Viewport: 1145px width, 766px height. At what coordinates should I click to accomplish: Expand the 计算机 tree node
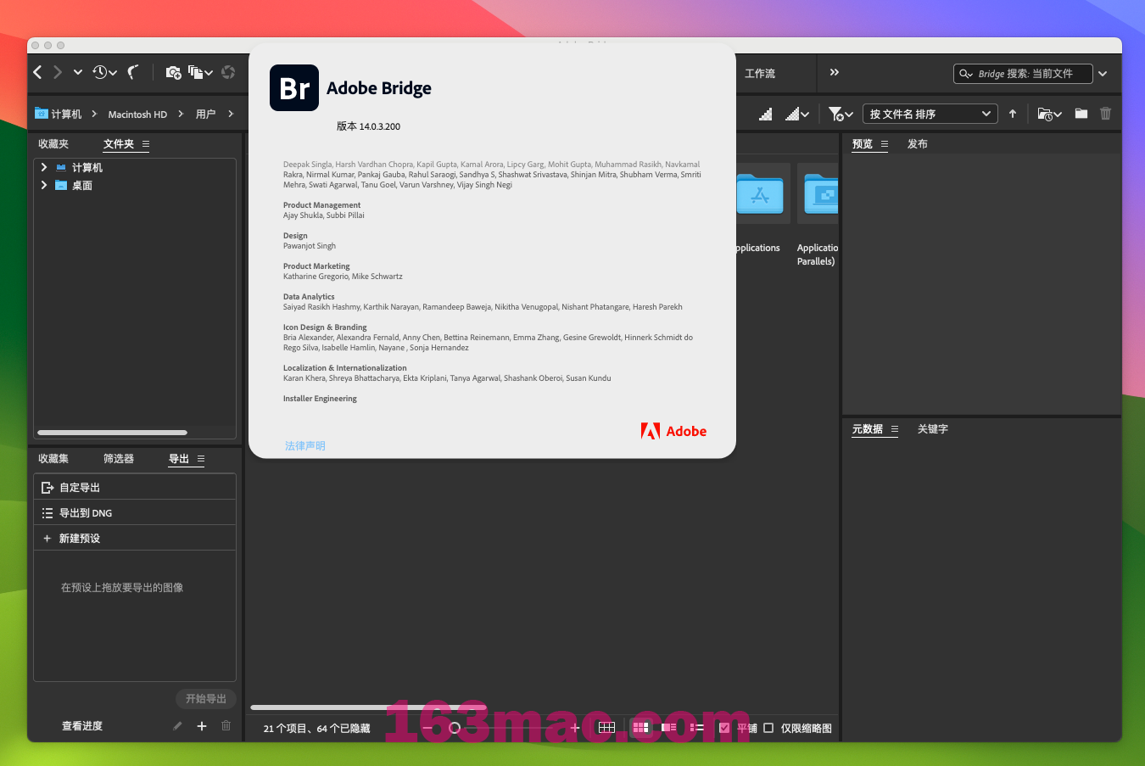(x=44, y=167)
